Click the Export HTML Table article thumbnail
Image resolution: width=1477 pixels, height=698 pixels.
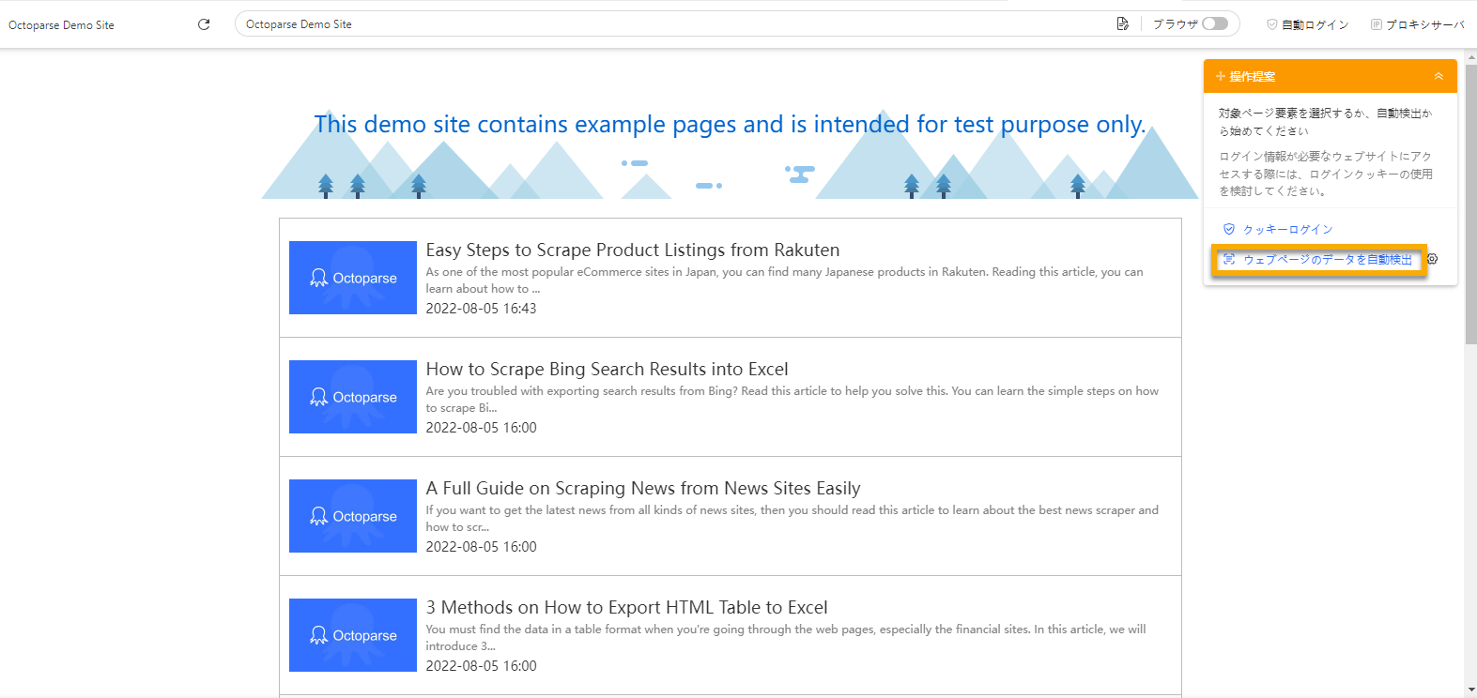click(353, 635)
